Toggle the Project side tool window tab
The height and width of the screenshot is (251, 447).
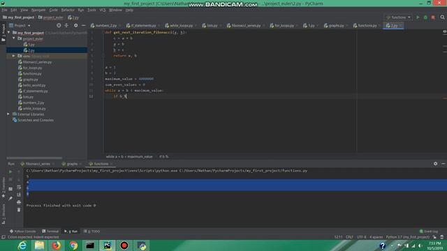tap(3, 32)
